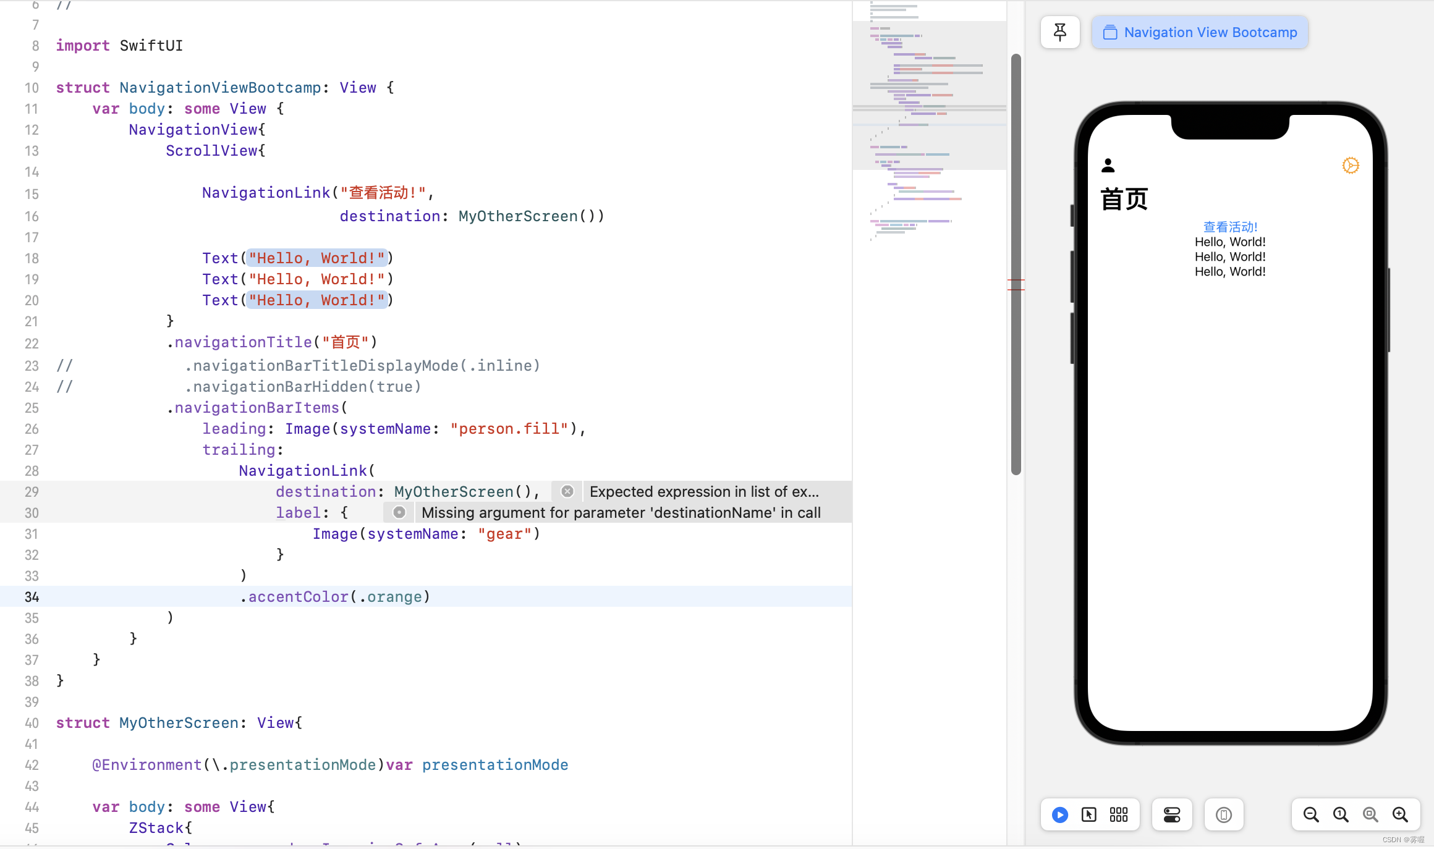1434x849 pixels.
Task: Switch to selectable preview mode
Action: (x=1089, y=814)
